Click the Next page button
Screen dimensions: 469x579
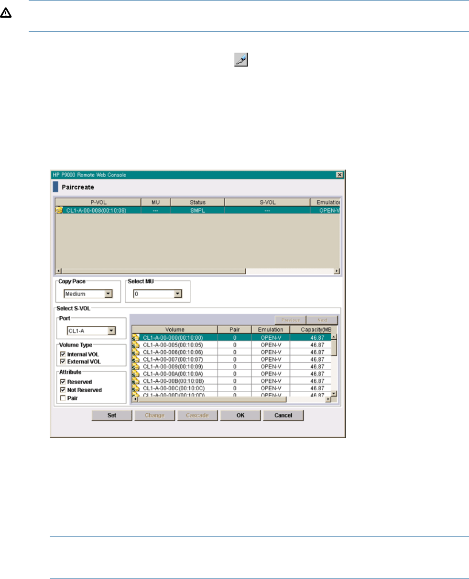[322, 320]
